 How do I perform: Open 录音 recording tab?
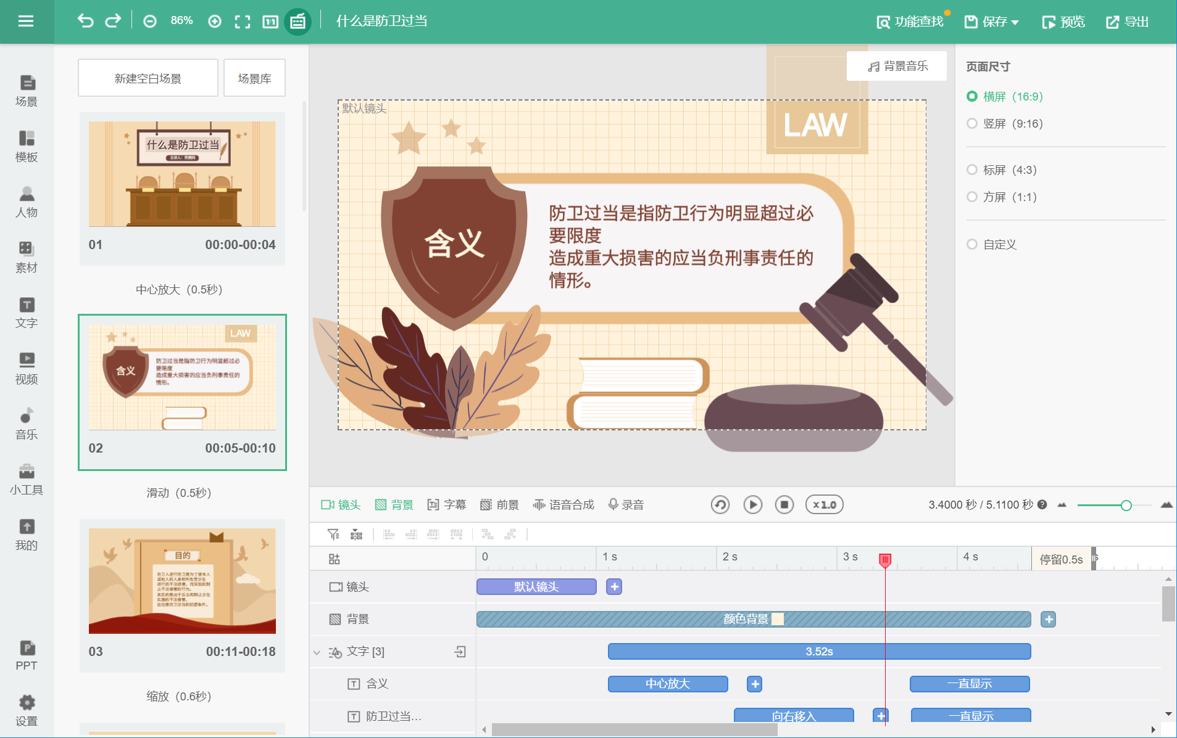tap(626, 504)
